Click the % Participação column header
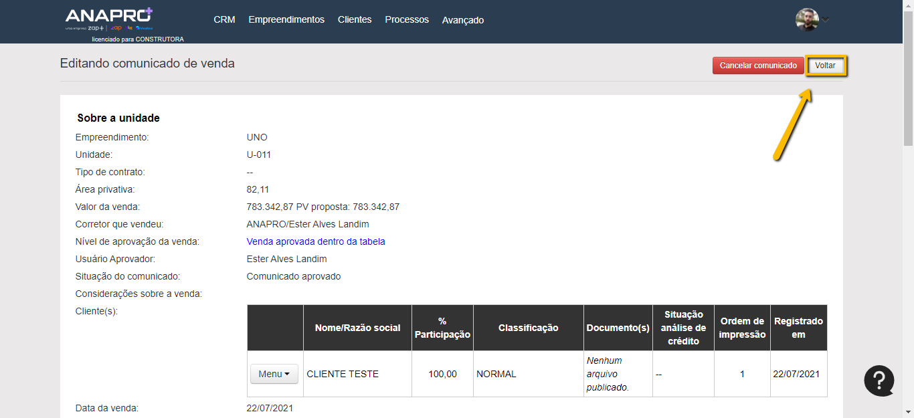 tap(442, 328)
